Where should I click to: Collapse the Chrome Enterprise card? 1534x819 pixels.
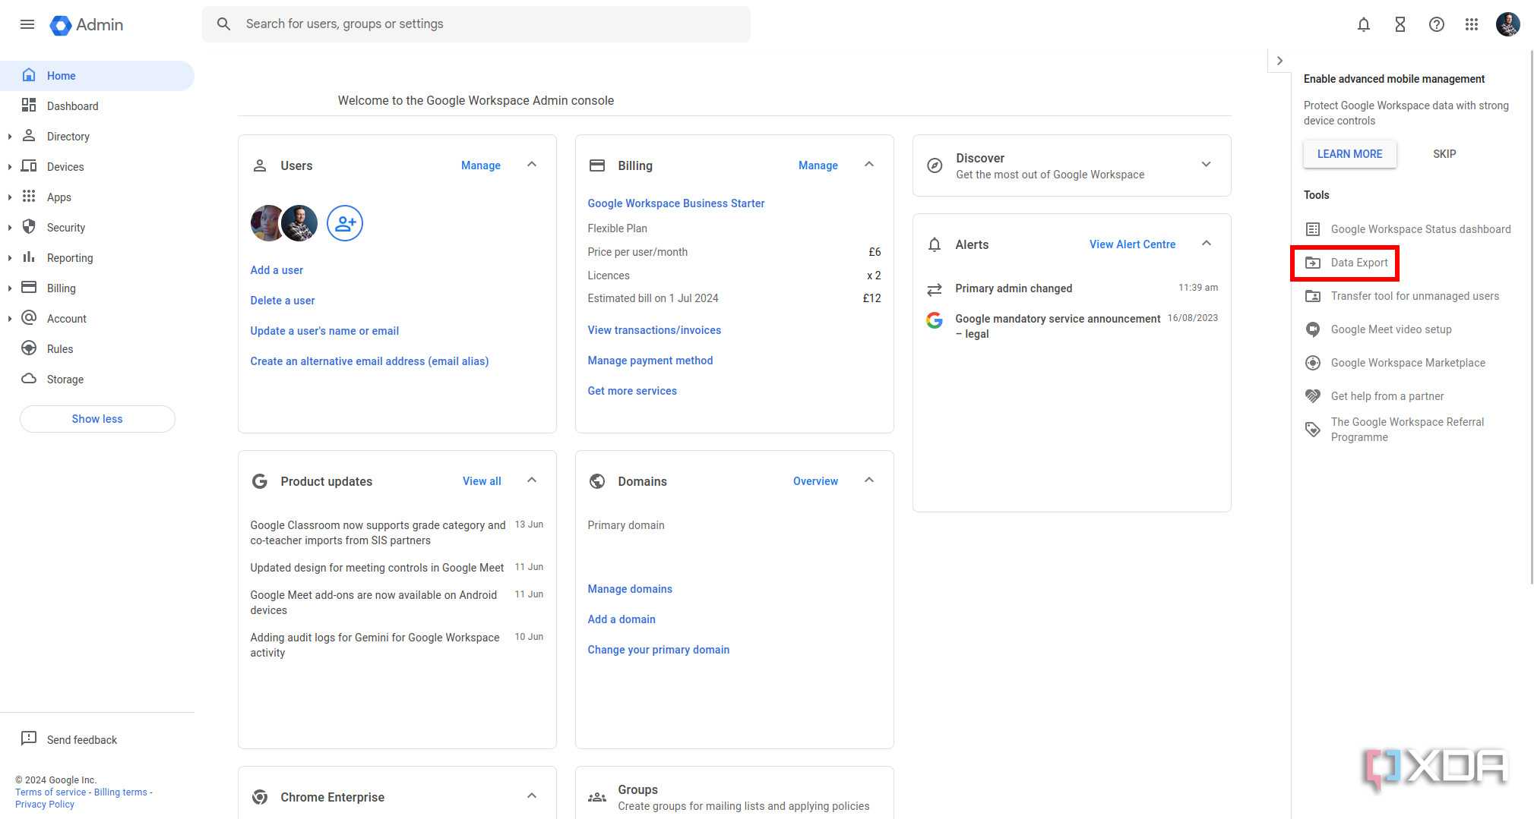click(532, 796)
